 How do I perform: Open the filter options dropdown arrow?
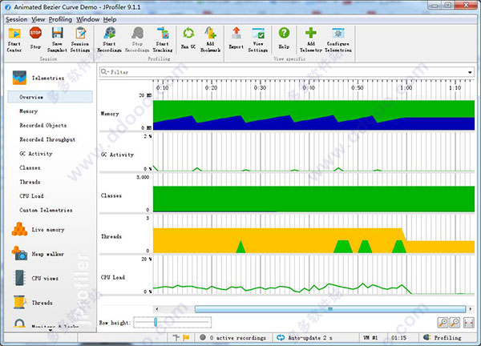pyautogui.click(x=470, y=72)
